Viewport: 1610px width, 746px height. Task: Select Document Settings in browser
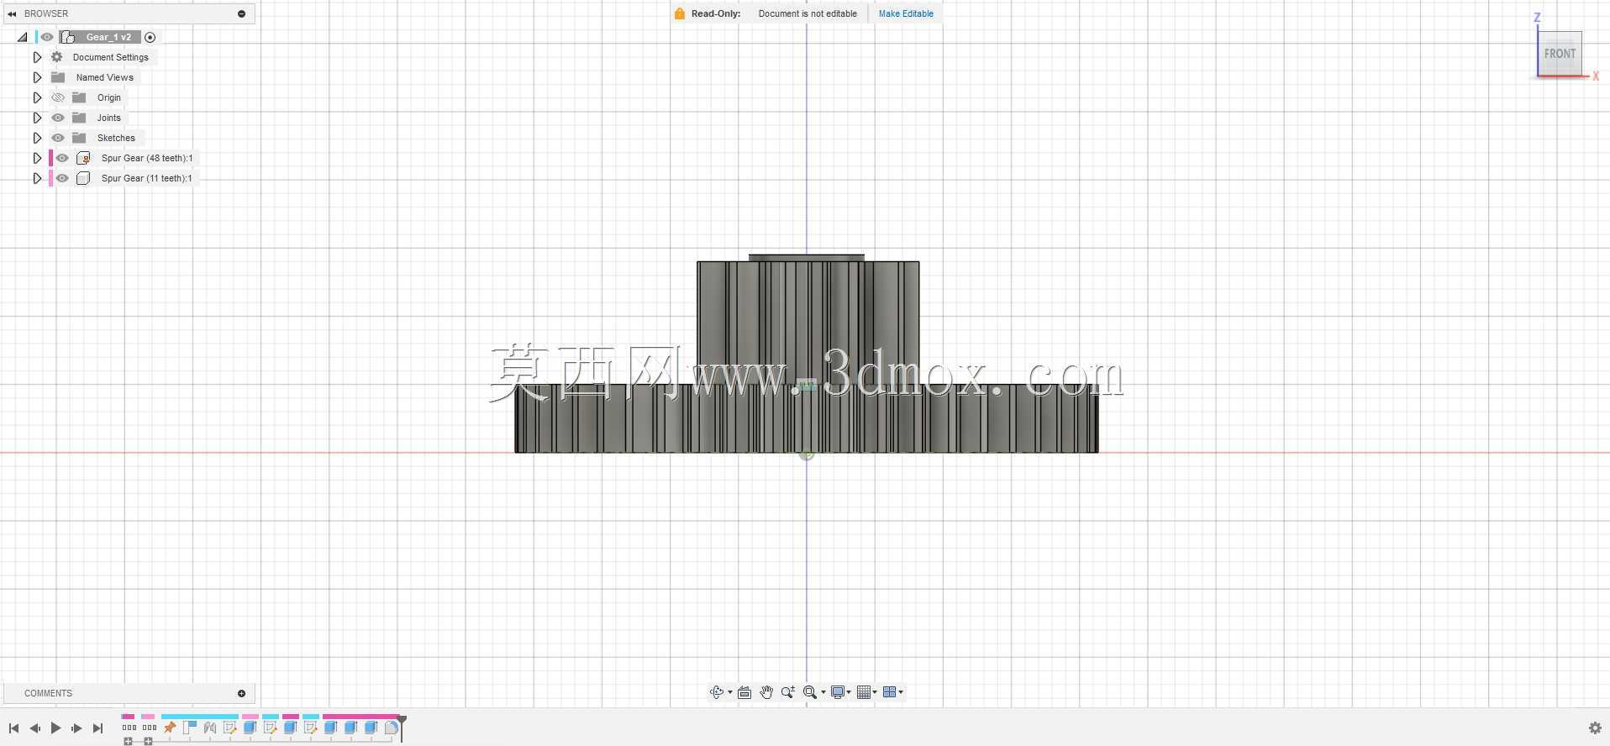(110, 57)
